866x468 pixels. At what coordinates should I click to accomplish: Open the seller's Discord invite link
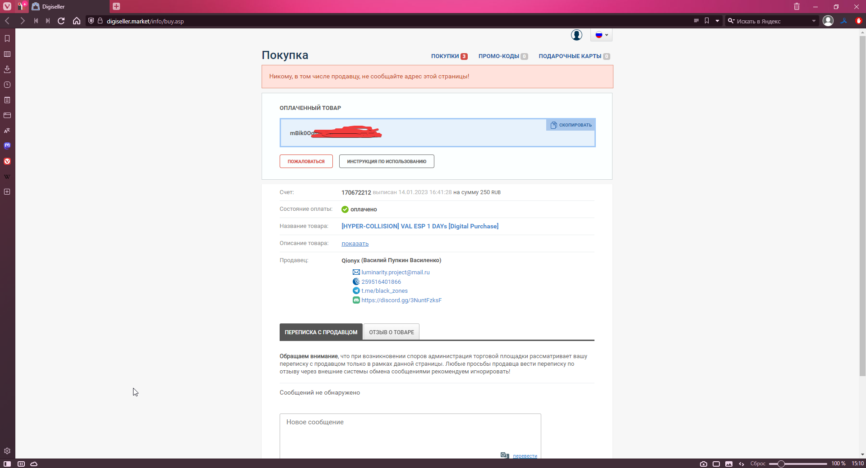point(401,300)
